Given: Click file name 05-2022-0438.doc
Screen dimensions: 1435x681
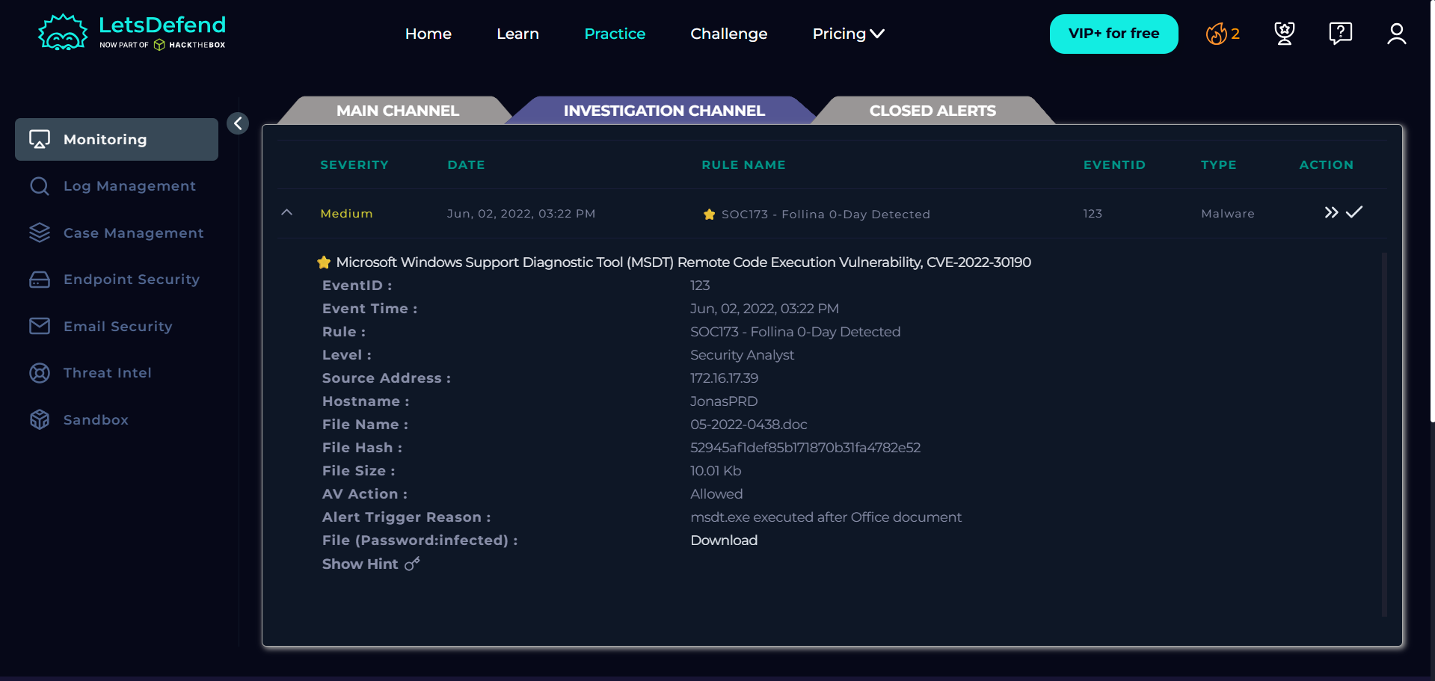Looking at the screenshot, I should [x=749, y=425].
